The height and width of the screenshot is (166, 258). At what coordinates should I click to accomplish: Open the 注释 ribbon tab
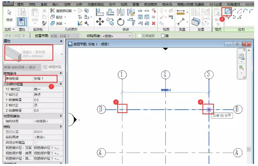click(67, 4)
